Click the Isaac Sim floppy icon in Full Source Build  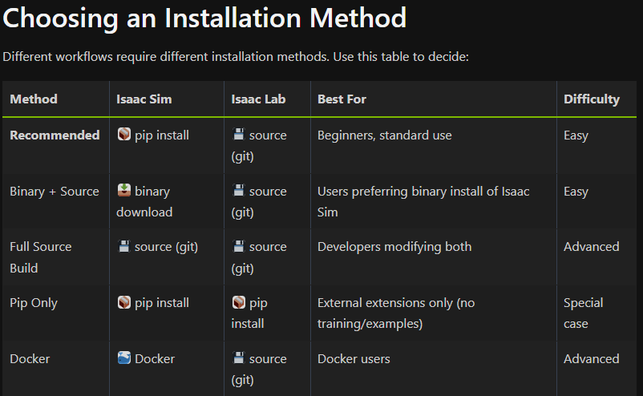124,246
